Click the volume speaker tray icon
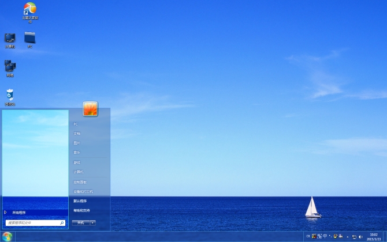 click(x=361, y=236)
